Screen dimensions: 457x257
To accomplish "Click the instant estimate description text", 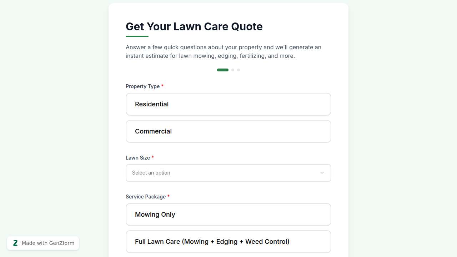I will [224, 51].
